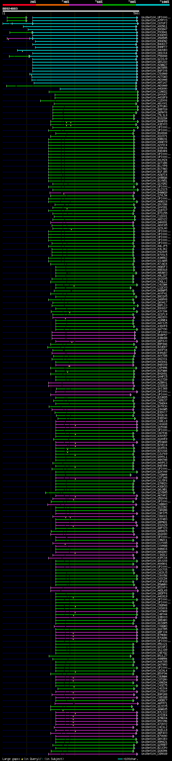This screenshot has width=172, height=761.
Task: Click hit label UniRef100_A4USB3
Action: (x=154, y=50)
